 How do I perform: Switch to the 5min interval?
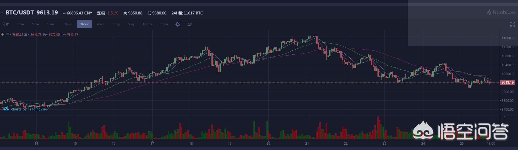click(x=35, y=24)
